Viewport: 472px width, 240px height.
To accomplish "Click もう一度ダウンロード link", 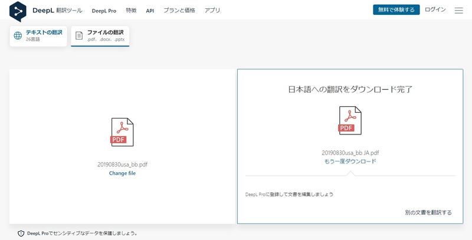I will pyautogui.click(x=350, y=162).
